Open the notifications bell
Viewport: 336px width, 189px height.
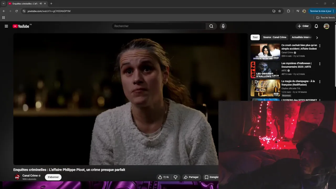coord(316,26)
